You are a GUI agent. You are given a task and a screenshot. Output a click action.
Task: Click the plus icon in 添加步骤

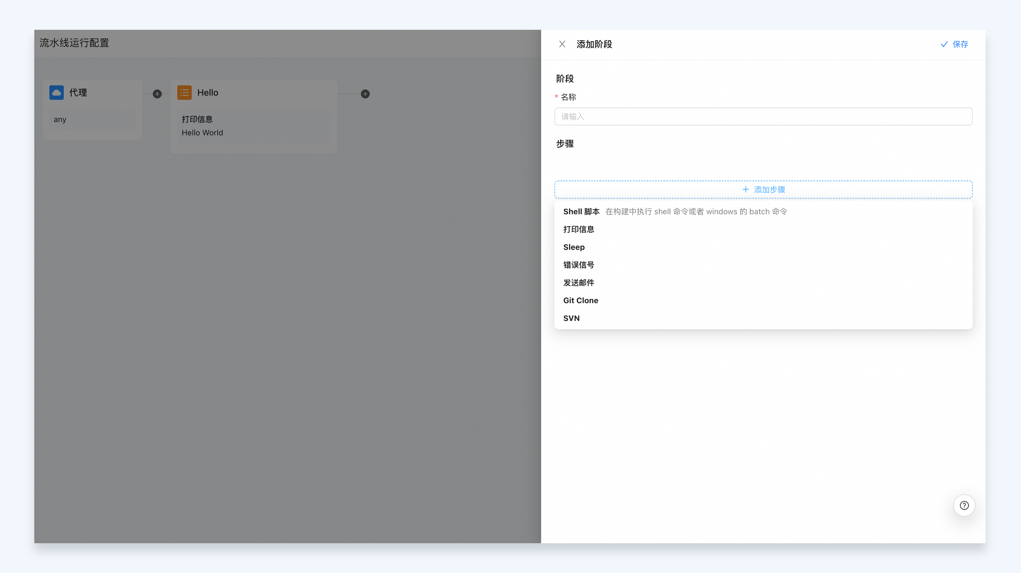[x=746, y=189]
